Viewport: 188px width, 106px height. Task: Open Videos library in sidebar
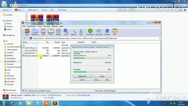[x=8, y=29]
